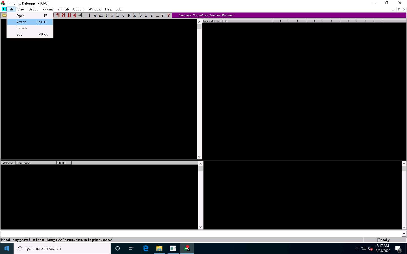Select Open from the File menu

click(30, 16)
